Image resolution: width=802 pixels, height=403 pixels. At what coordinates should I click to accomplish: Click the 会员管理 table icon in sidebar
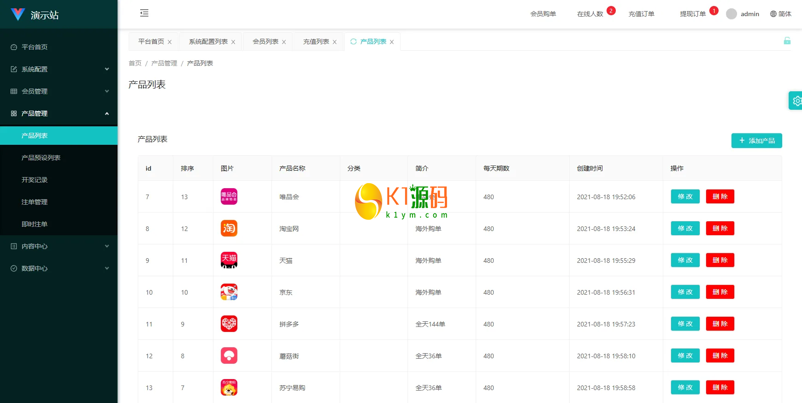pyautogui.click(x=14, y=91)
